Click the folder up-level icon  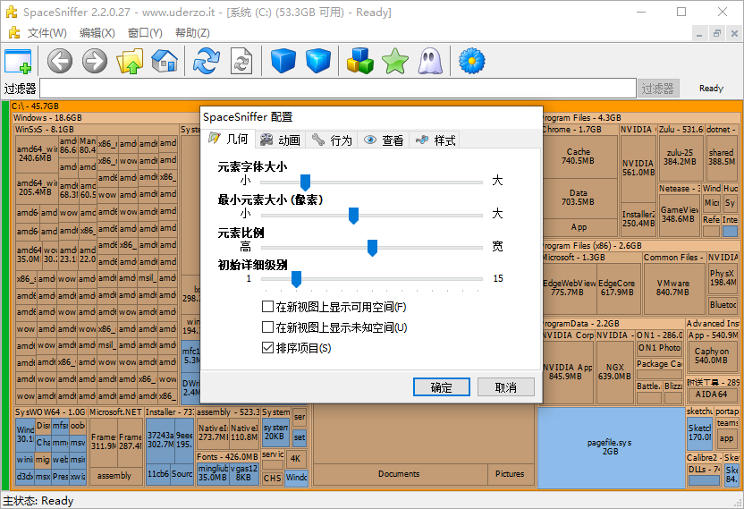[130, 61]
